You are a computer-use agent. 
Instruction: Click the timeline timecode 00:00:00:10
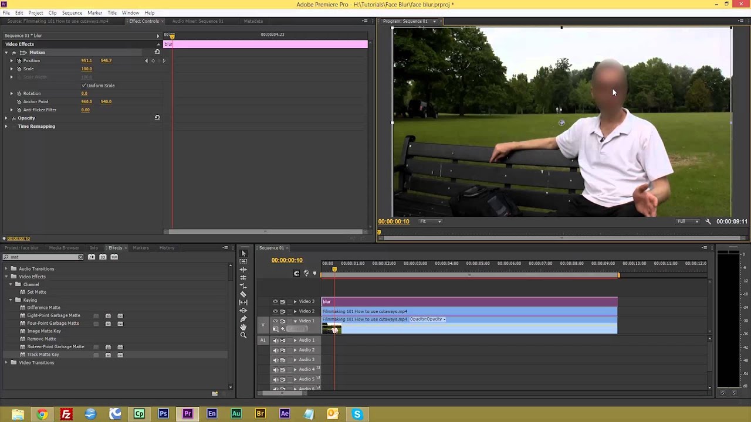287,260
